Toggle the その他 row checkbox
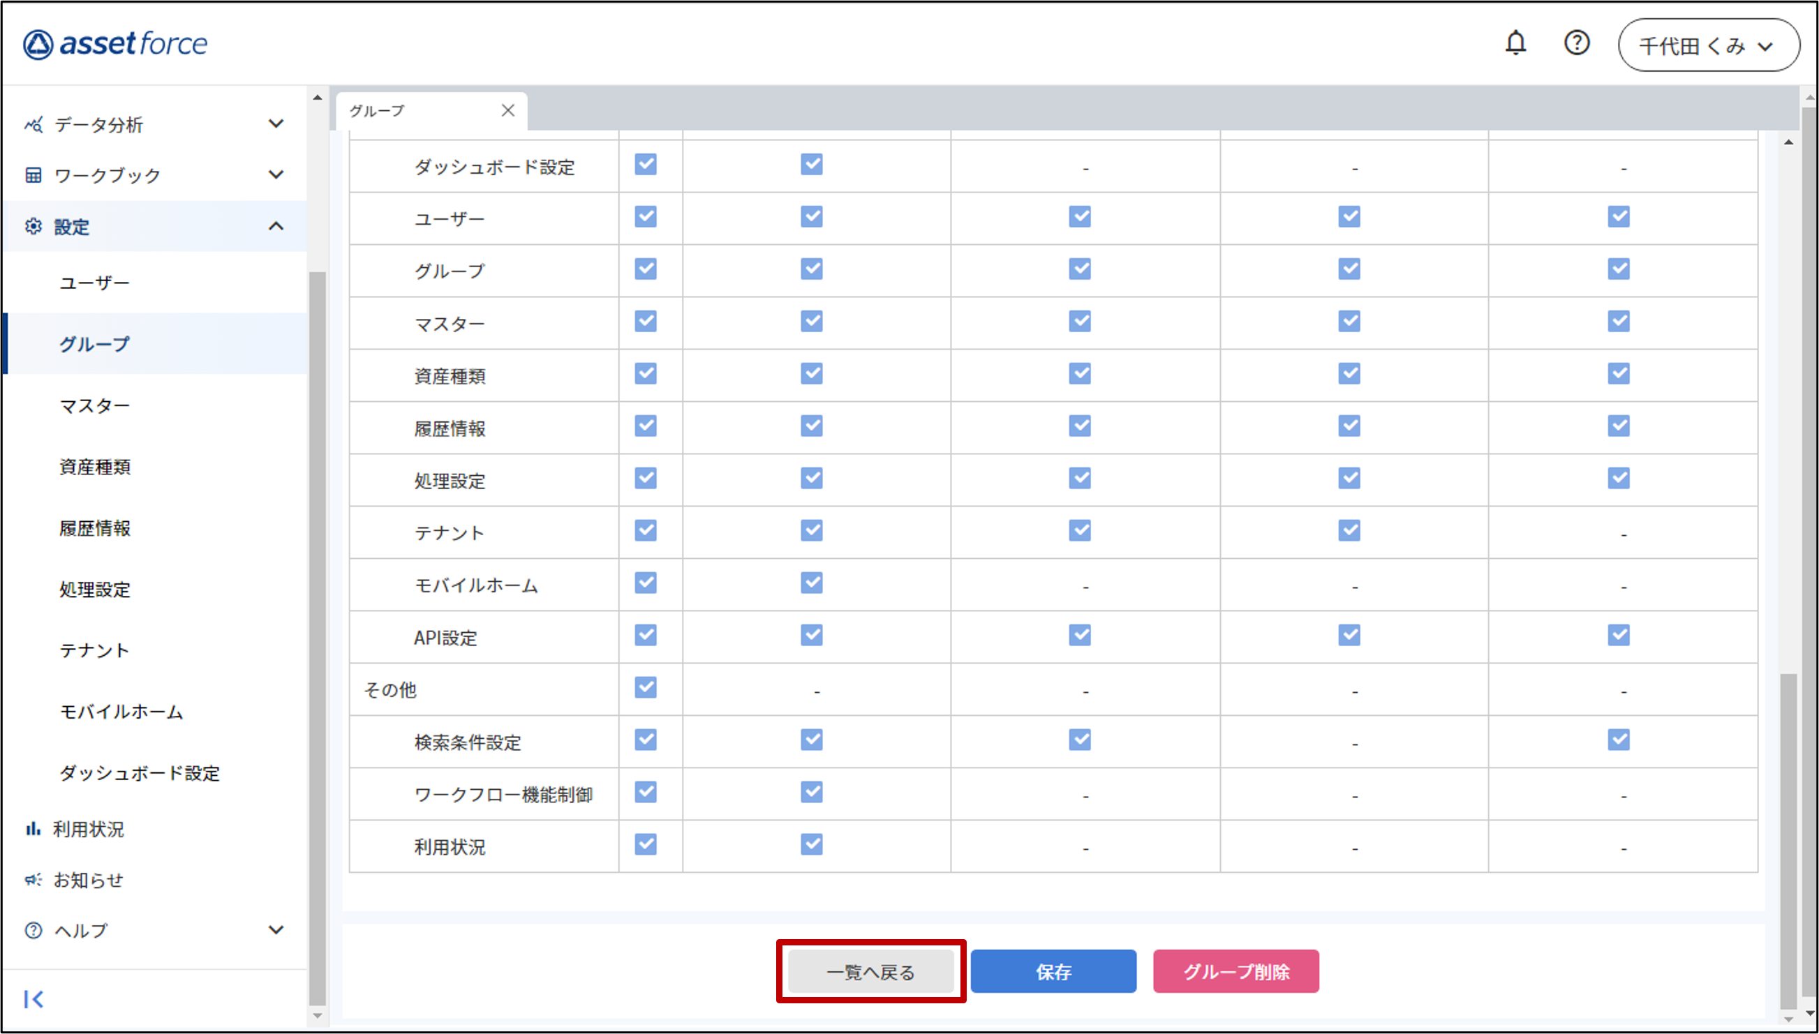The height and width of the screenshot is (1034, 1819). [x=645, y=687]
